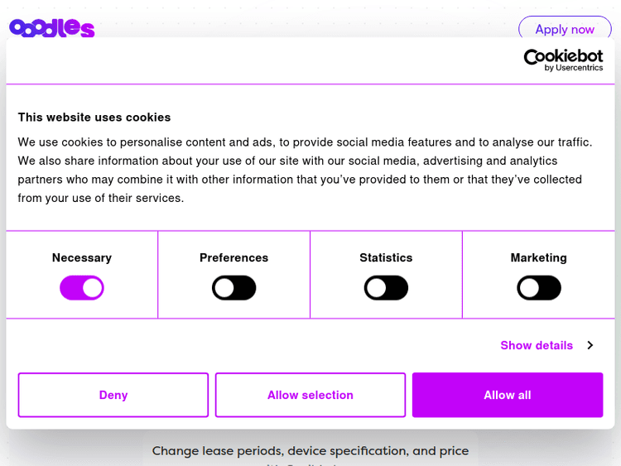Click the "Change lease periods" text behind the dialog
This screenshot has width=621, height=466.
tap(310, 451)
